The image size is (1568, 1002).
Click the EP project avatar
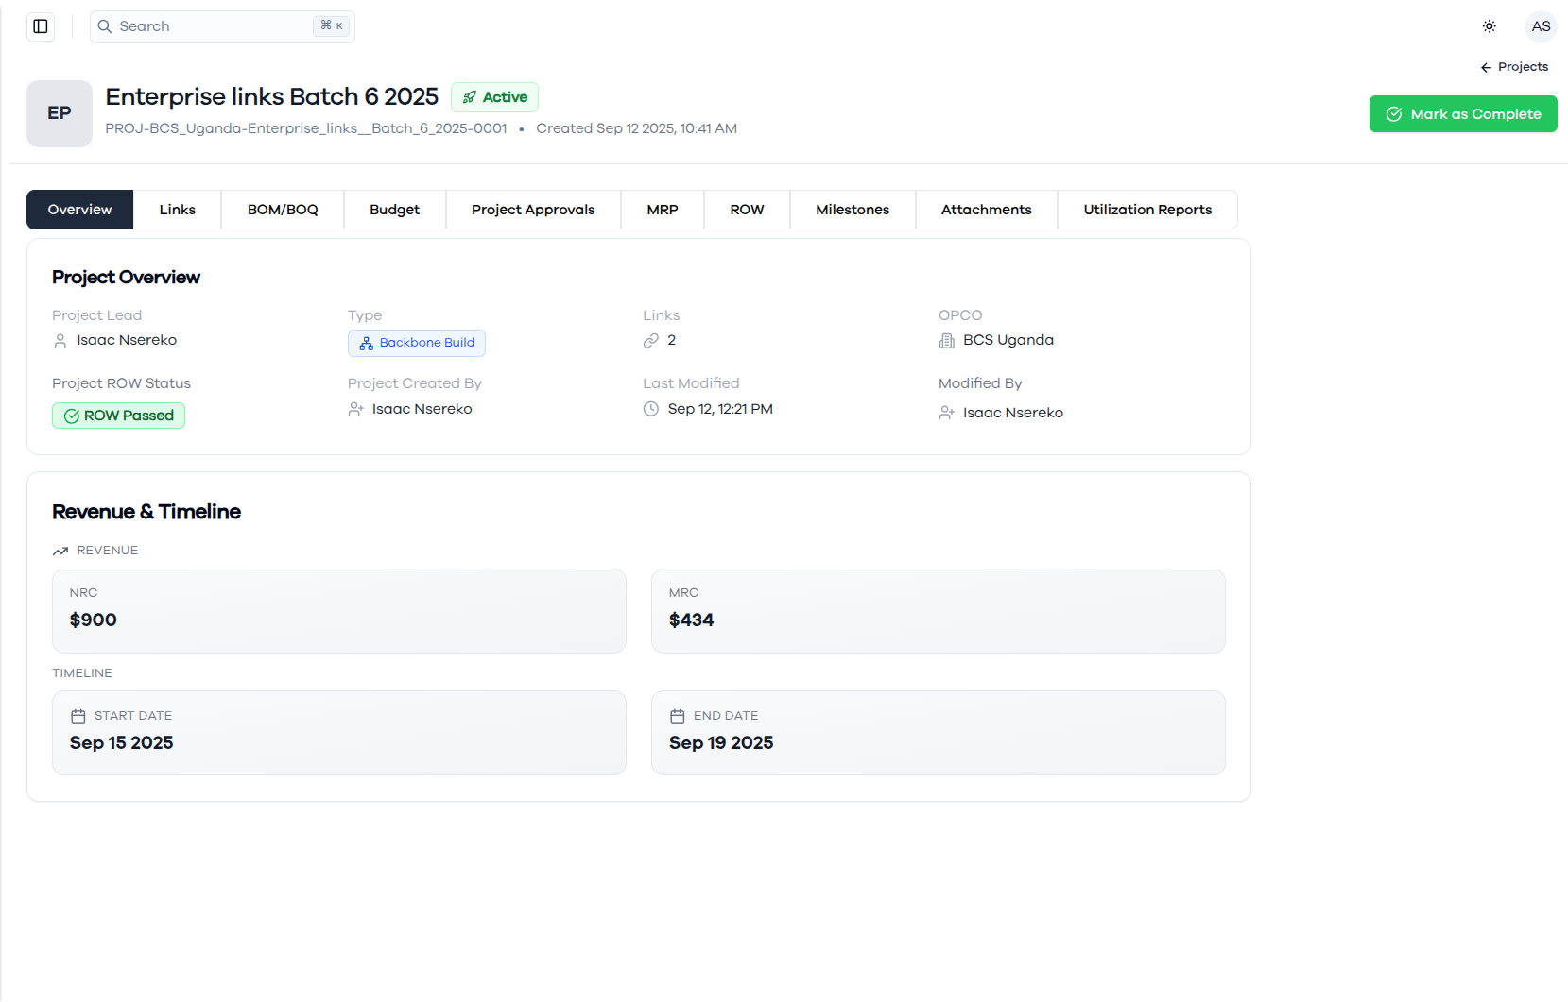(60, 113)
